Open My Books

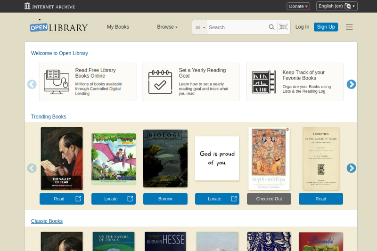point(118,27)
